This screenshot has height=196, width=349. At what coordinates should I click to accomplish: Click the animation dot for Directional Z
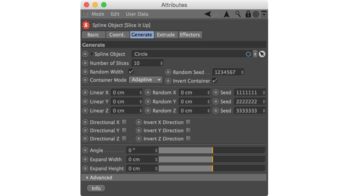85,139
